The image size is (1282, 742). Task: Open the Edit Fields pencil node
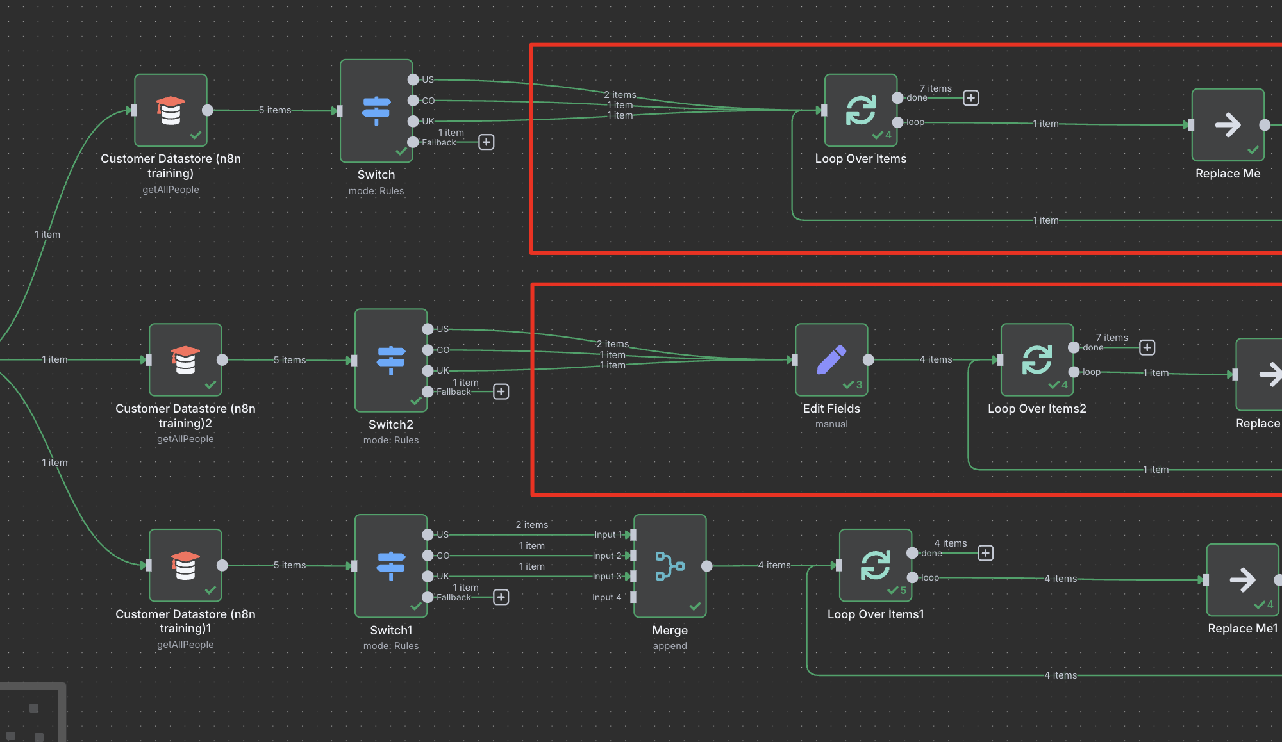[x=831, y=359]
